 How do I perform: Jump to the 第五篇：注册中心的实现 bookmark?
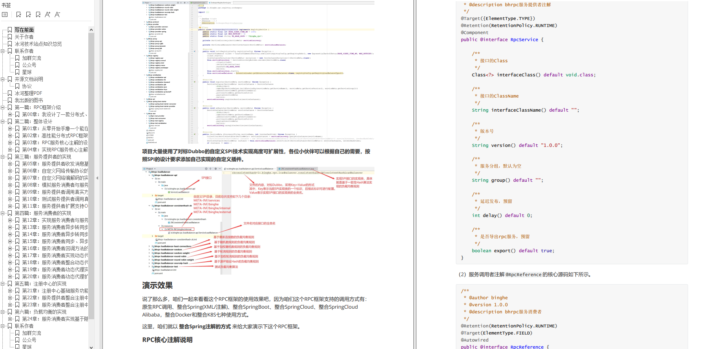[x=40, y=284]
